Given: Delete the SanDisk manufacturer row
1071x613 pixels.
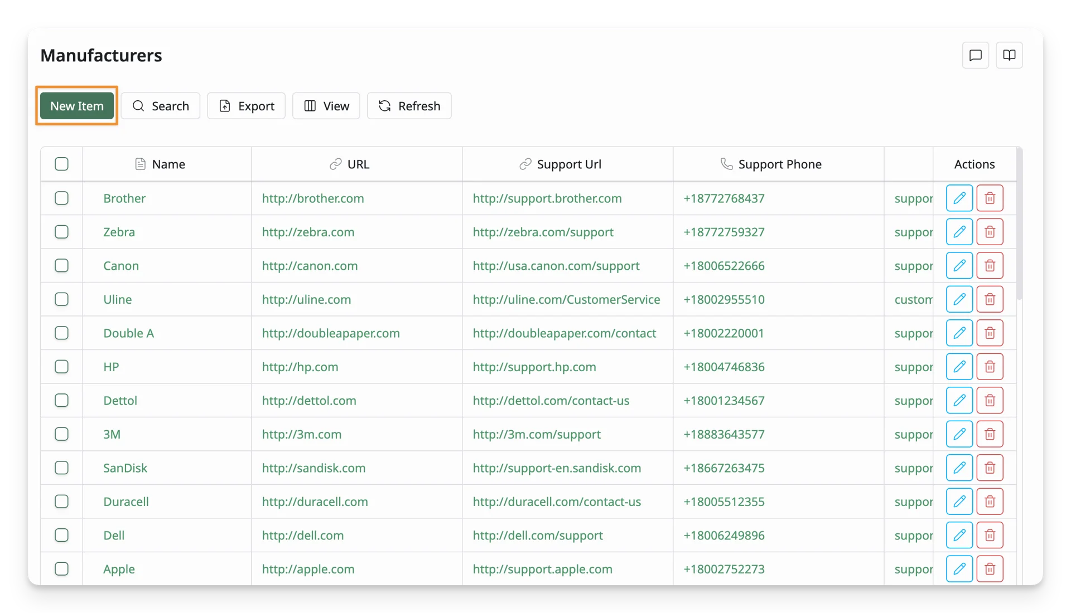Looking at the screenshot, I should 990,468.
